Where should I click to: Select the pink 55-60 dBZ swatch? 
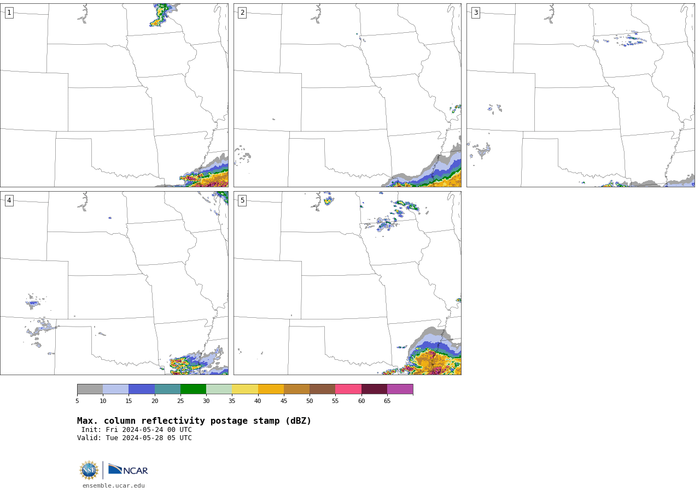pyautogui.click(x=348, y=389)
